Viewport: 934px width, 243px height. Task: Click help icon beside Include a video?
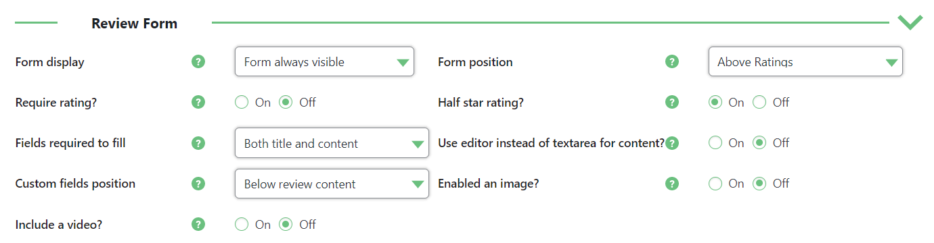point(198,224)
